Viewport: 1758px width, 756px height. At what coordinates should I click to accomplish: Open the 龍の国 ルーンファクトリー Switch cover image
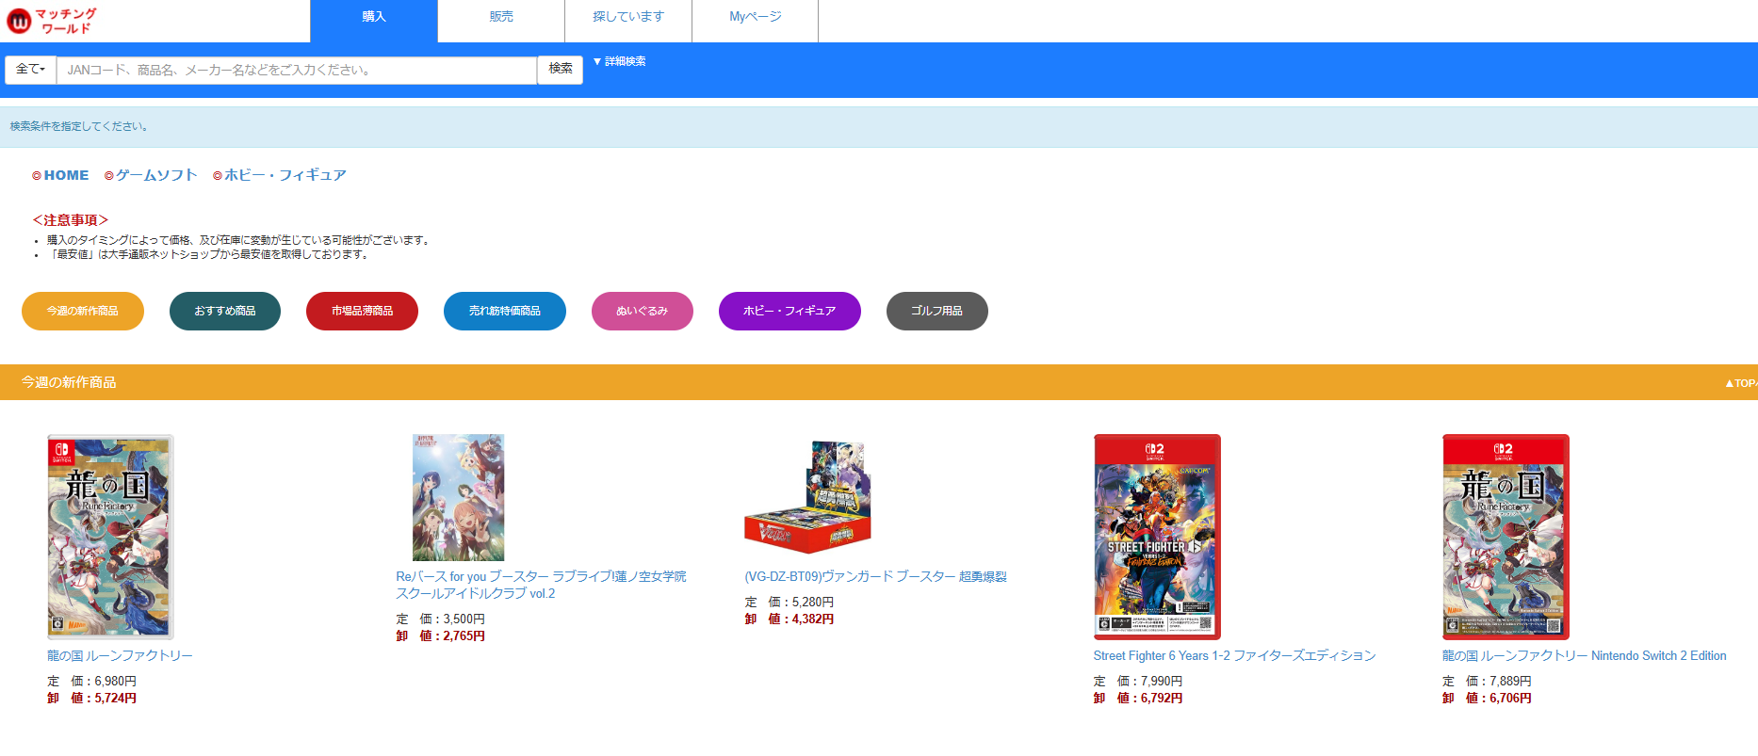(111, 537)
